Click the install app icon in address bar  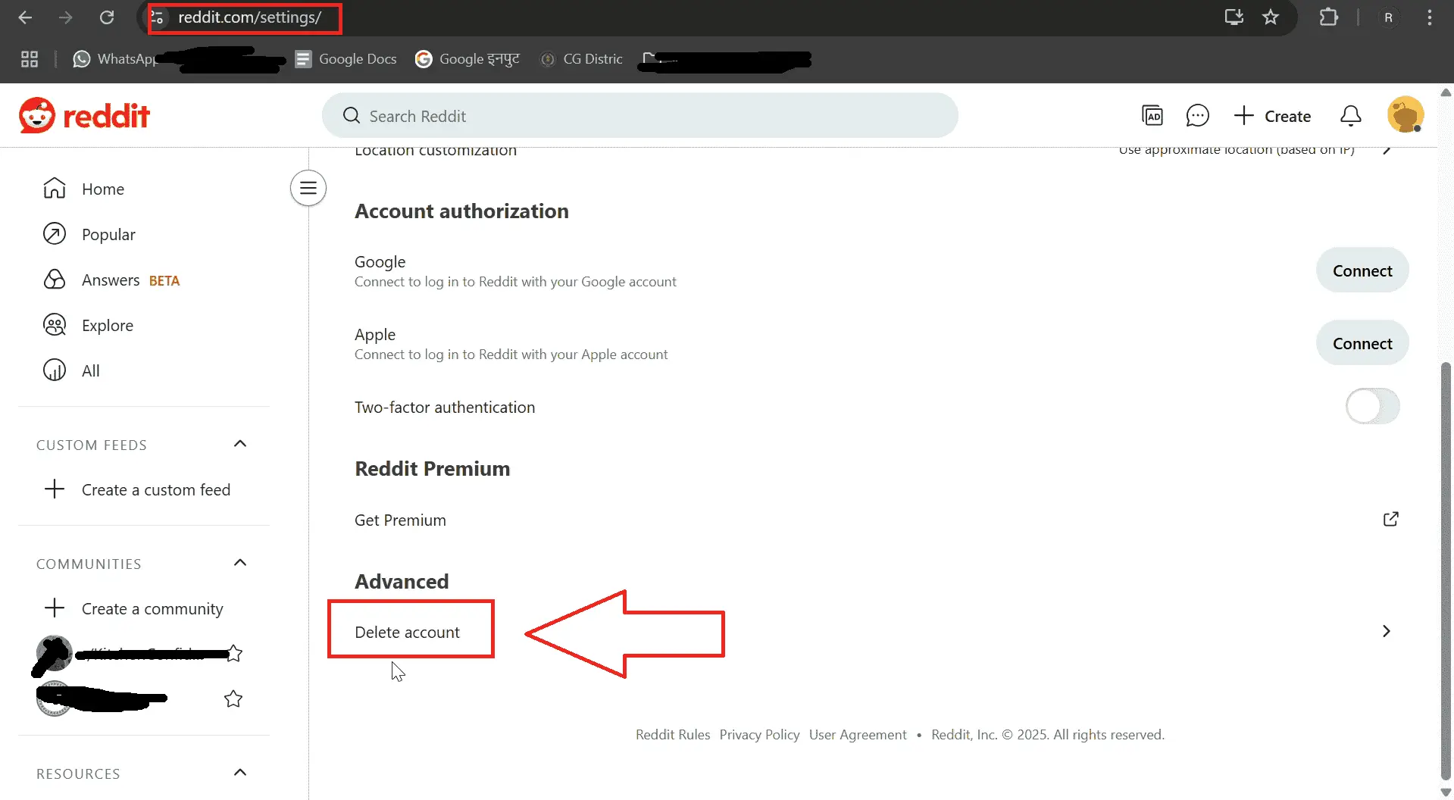click(1234, 17)
